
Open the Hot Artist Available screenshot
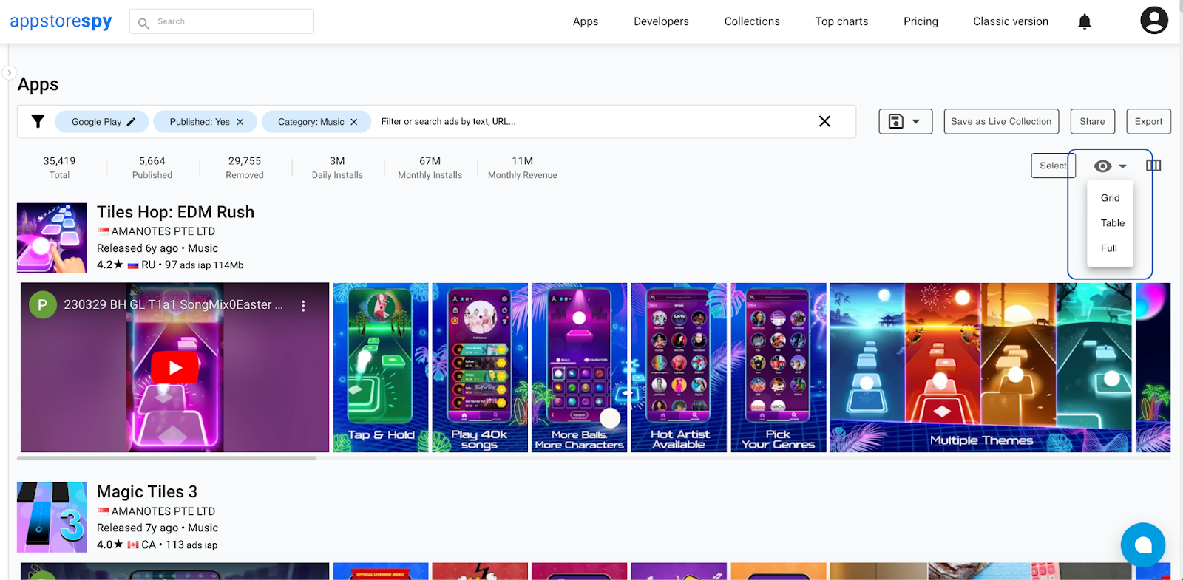[679, 367]
